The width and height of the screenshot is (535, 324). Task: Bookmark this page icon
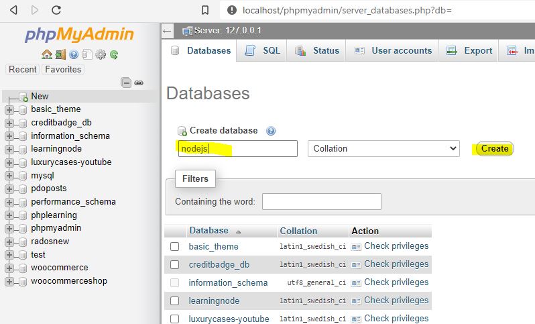(205, 10)
